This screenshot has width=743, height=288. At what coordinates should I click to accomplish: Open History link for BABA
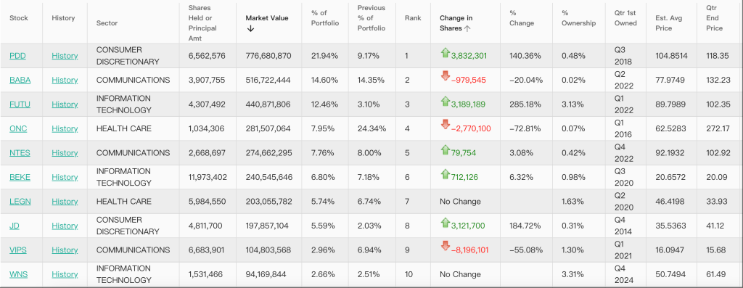65,80
